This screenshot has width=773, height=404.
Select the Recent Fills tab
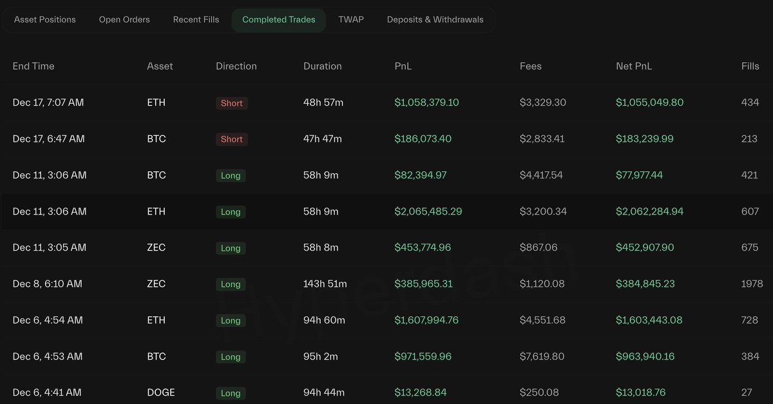pos(196,19)
